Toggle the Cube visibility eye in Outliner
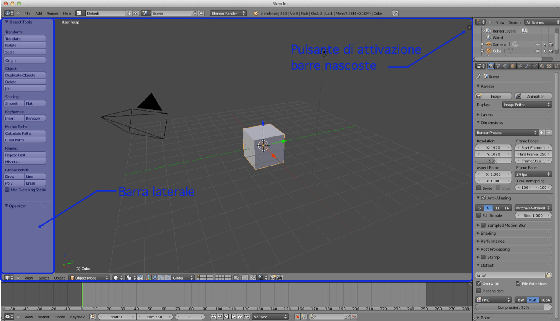Viewport: 560px width, 321px height. coord(538,51)
